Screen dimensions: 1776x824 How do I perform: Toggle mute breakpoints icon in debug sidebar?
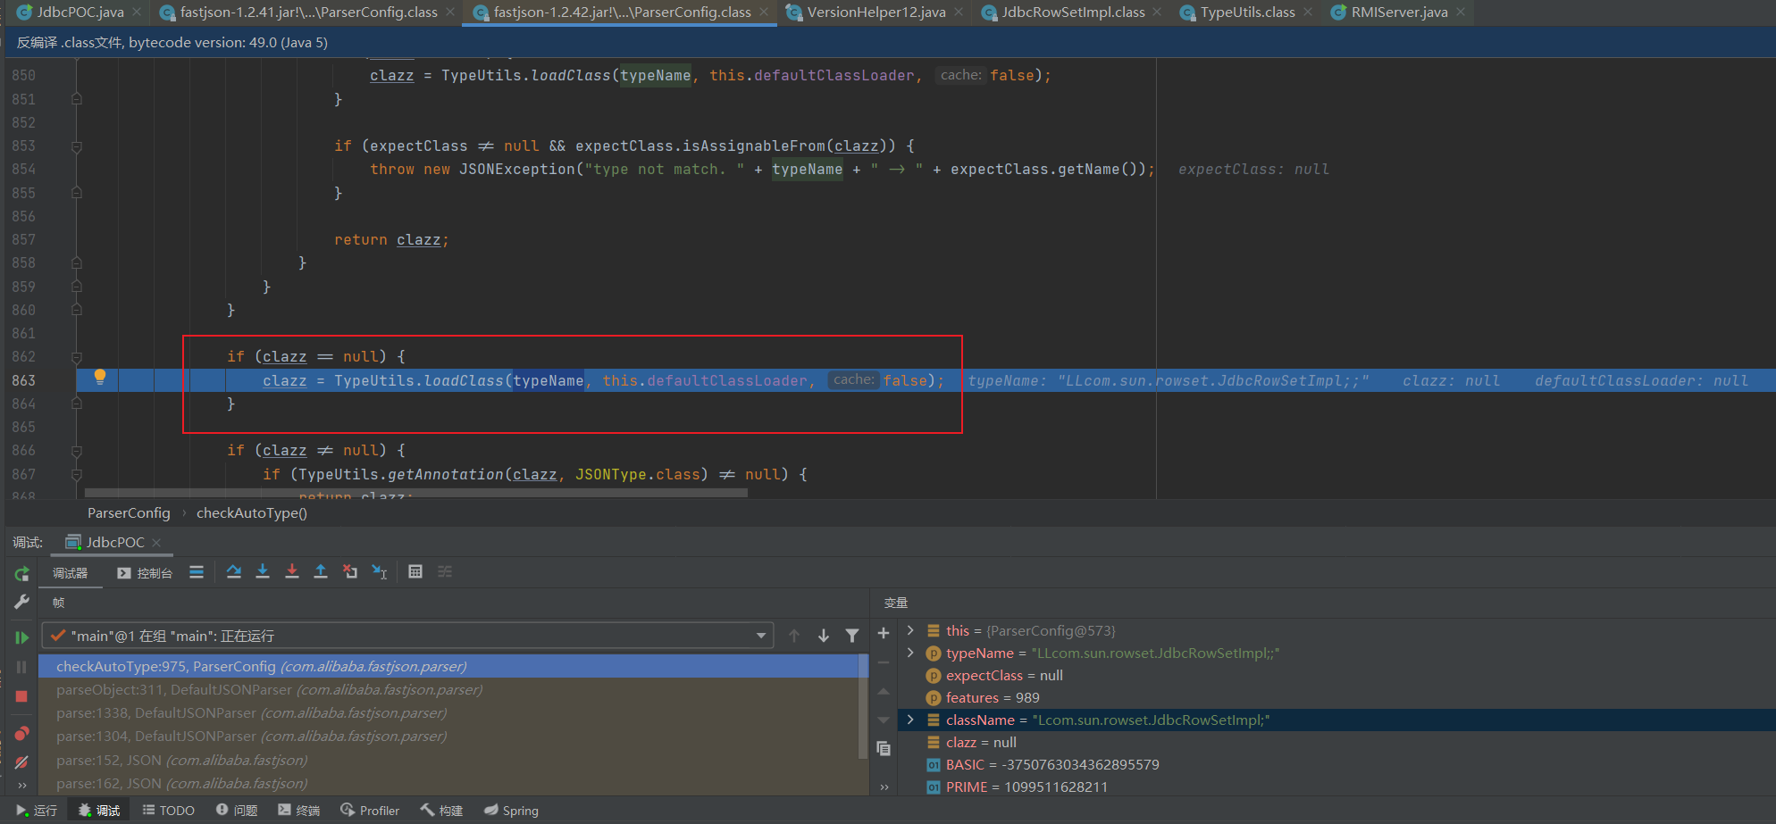(x=21, y=762)
